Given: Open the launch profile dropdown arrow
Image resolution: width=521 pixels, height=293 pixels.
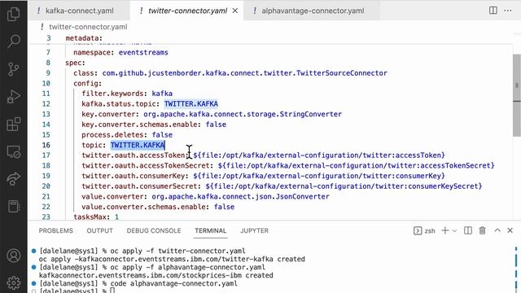Looking at the screenshot, I should 454,230.
